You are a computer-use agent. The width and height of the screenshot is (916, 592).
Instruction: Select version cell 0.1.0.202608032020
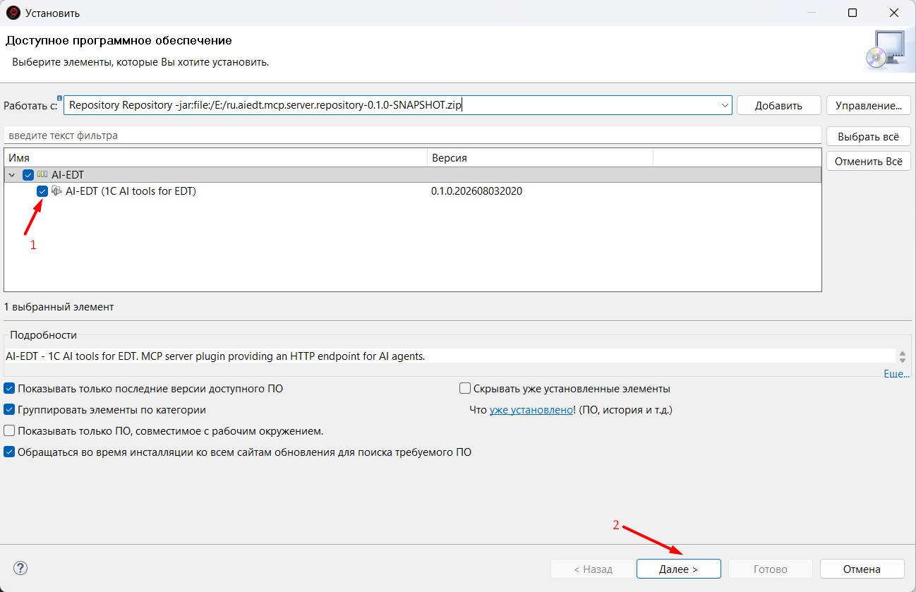point(476,191)
